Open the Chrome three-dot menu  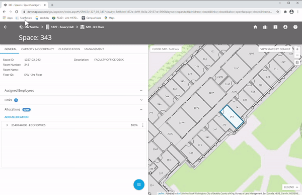pyautogui.click(x=298, y=12)
